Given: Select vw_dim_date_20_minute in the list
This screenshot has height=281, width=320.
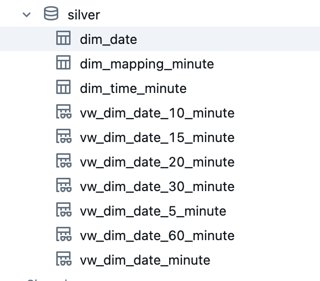Looking at the screenshot, I should point(157,162).
